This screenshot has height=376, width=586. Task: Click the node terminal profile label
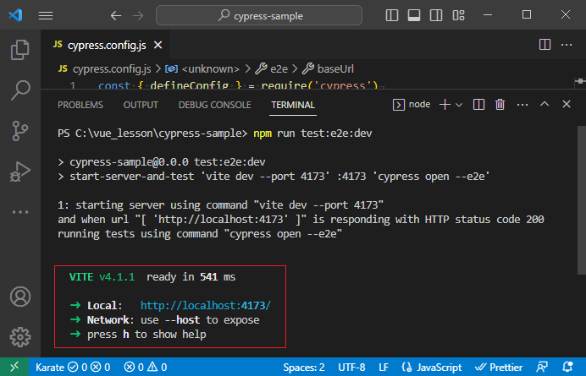[412, 105]
